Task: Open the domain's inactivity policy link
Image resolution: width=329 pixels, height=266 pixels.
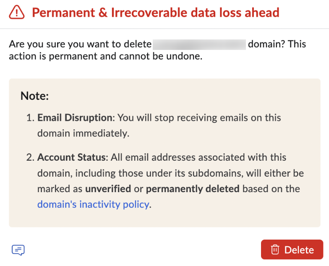Action: [x=93, y=204]
